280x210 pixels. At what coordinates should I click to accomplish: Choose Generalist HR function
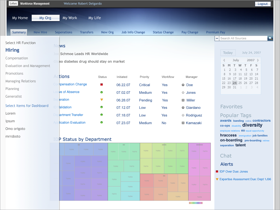point(14,97)
